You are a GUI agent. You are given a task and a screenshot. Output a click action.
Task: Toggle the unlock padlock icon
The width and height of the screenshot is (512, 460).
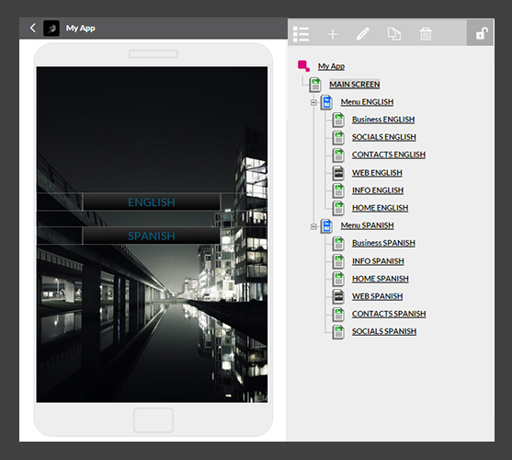(481, 33)
